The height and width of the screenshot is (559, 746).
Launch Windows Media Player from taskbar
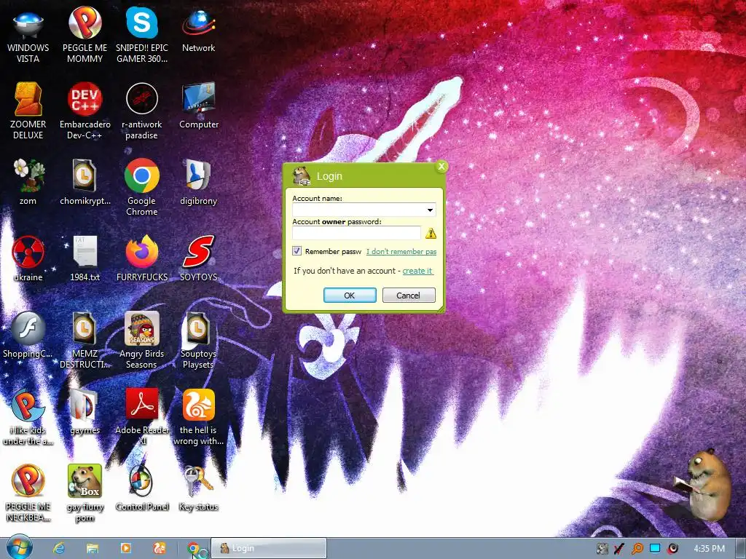coord(125,548)
